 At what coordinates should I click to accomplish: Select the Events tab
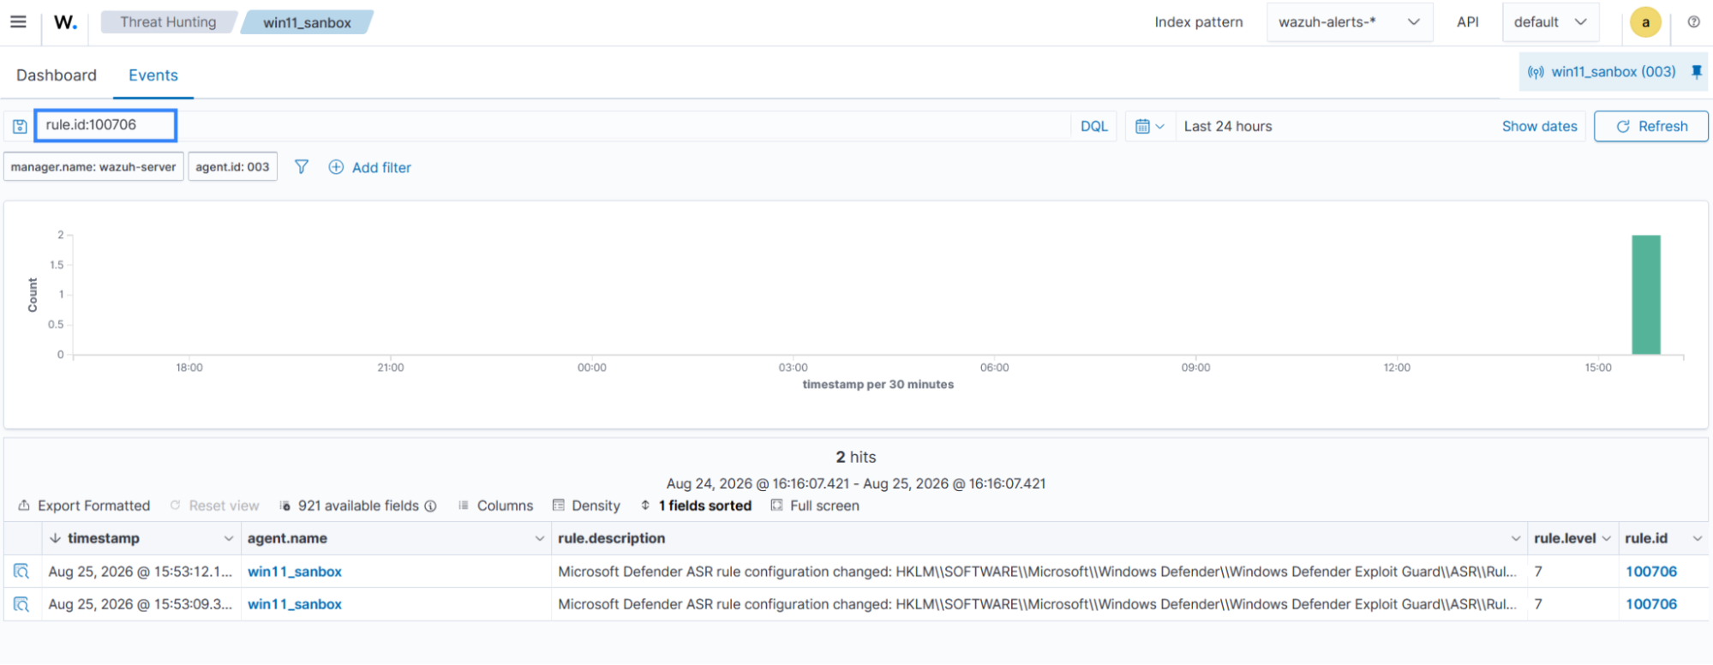click(153, 75)
